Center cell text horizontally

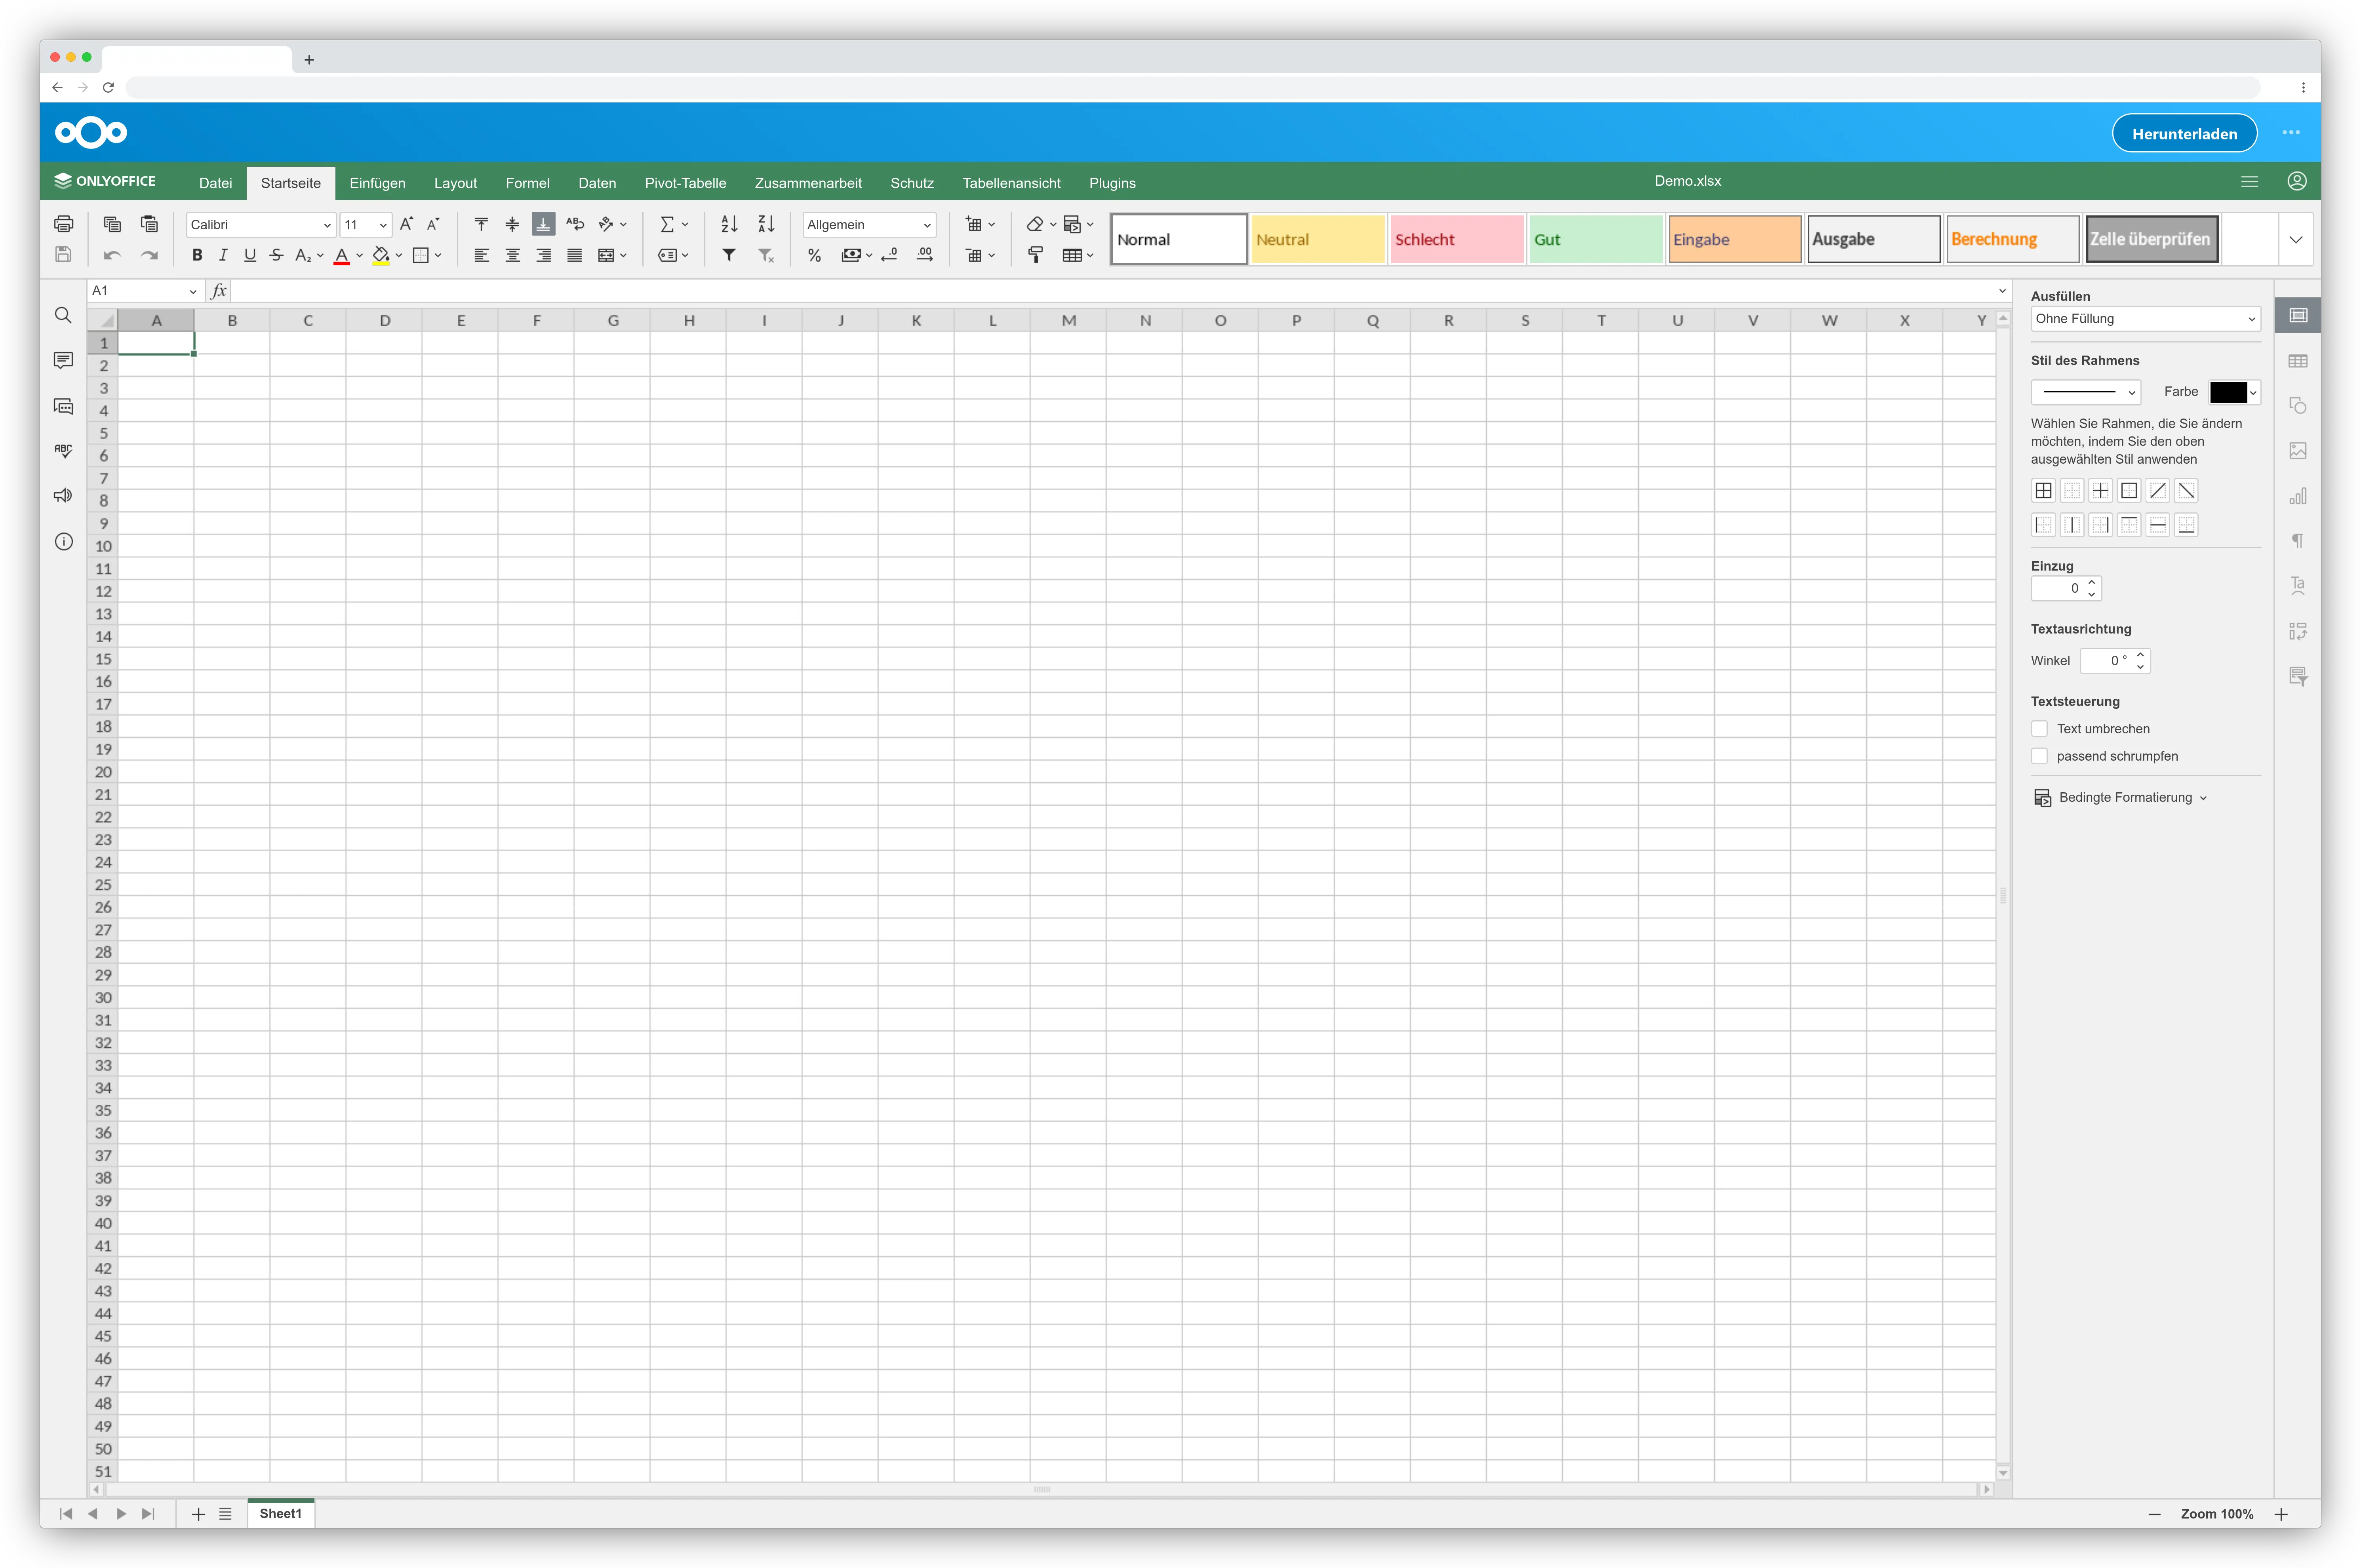512,255
